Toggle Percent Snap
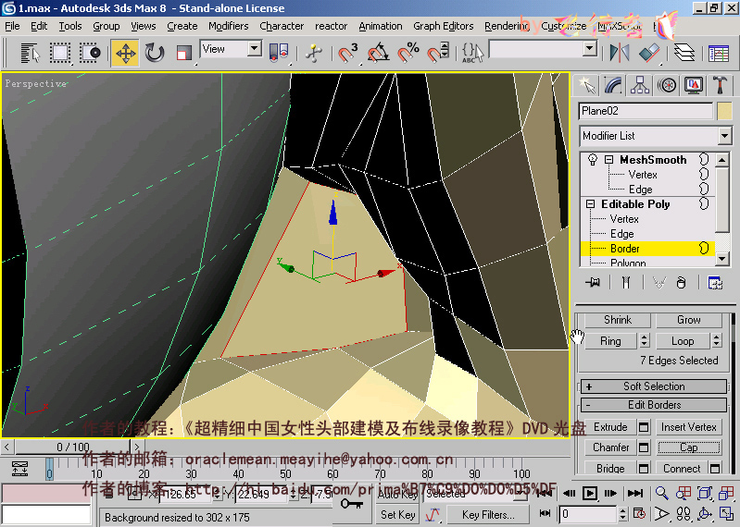The width and height of the screenshot is (740, 527). tap(408, 53)
